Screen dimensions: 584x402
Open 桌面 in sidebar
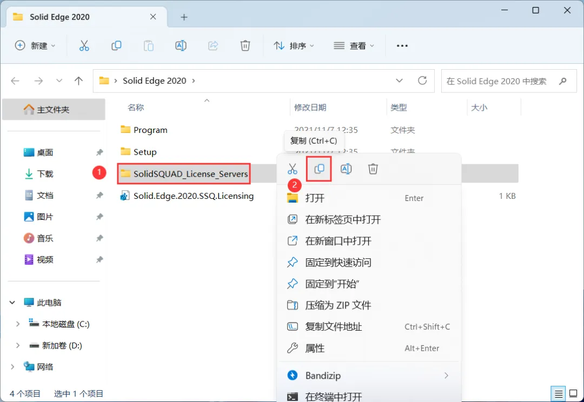(45, 152)
